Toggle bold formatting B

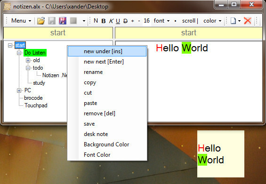pos(103,21)
